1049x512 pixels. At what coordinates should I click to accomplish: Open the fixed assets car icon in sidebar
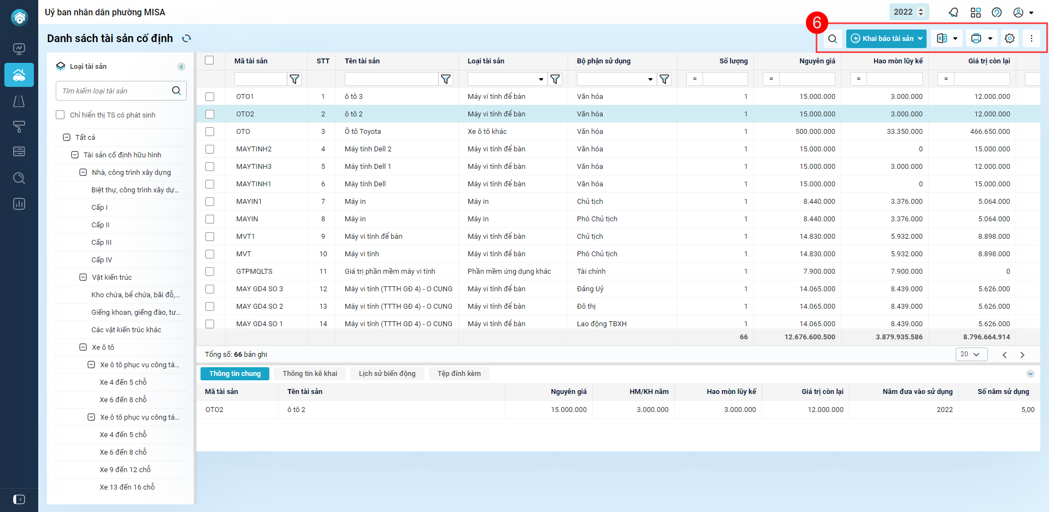click(19, 75)
